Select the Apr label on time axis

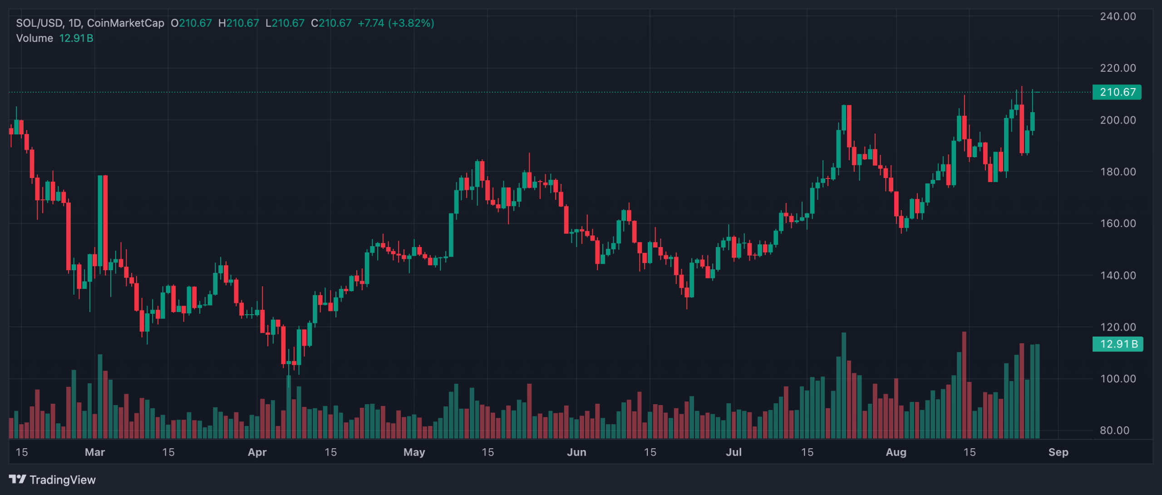click(257, 452)
